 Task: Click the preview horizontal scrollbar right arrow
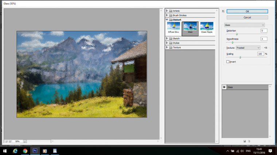(x=158, y=141)
